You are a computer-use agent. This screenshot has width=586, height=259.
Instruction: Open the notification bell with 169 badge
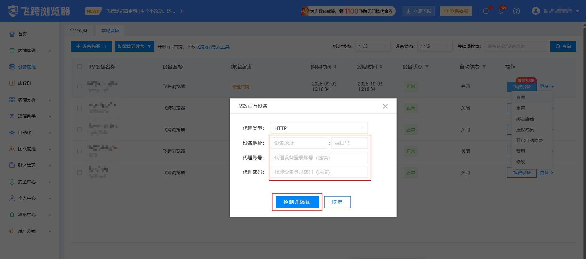[501, 11]
